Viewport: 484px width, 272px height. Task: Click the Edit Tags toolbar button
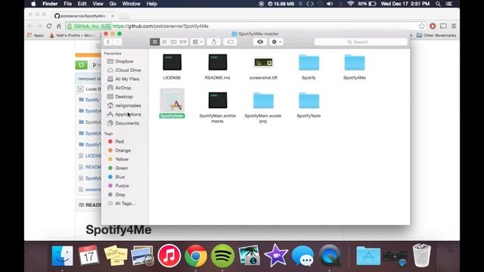[230, 42]
